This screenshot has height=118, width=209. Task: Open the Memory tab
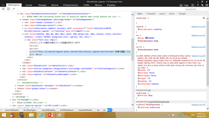[98, 5]
